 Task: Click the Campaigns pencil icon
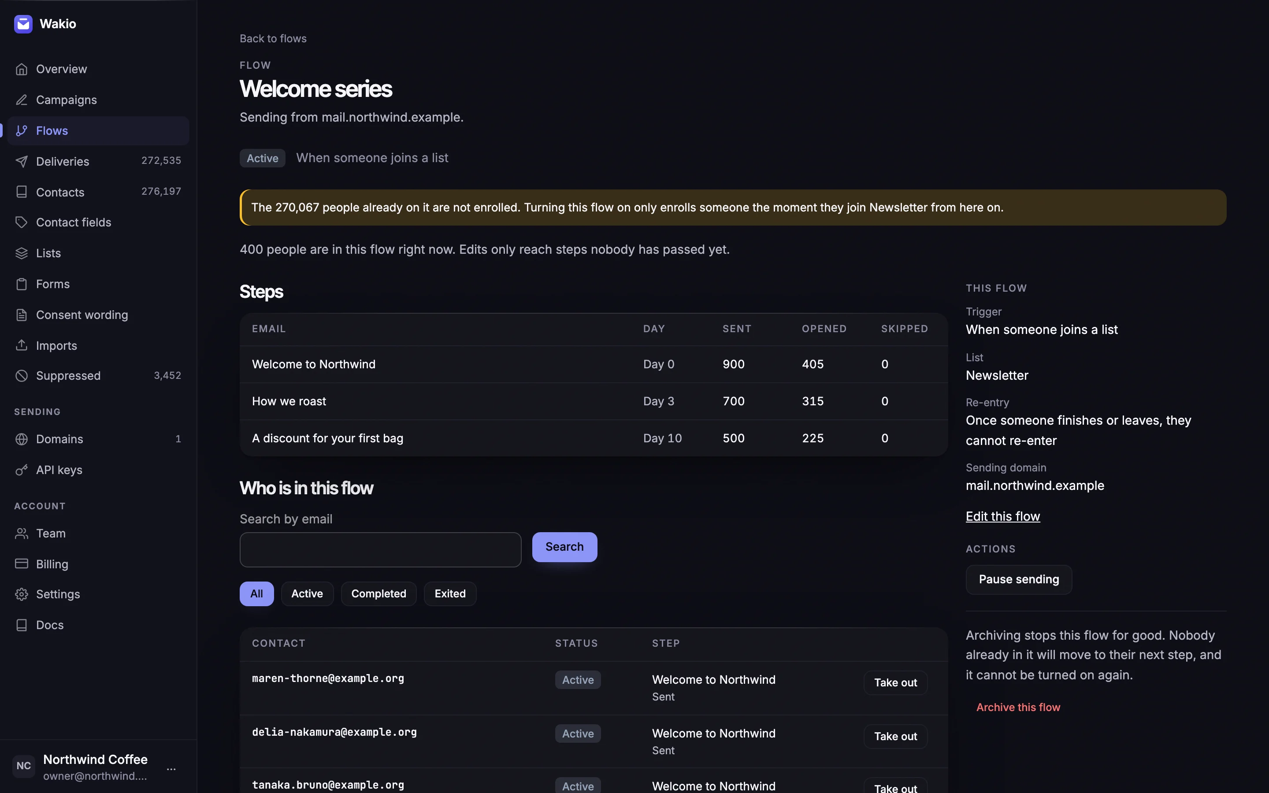22,100
